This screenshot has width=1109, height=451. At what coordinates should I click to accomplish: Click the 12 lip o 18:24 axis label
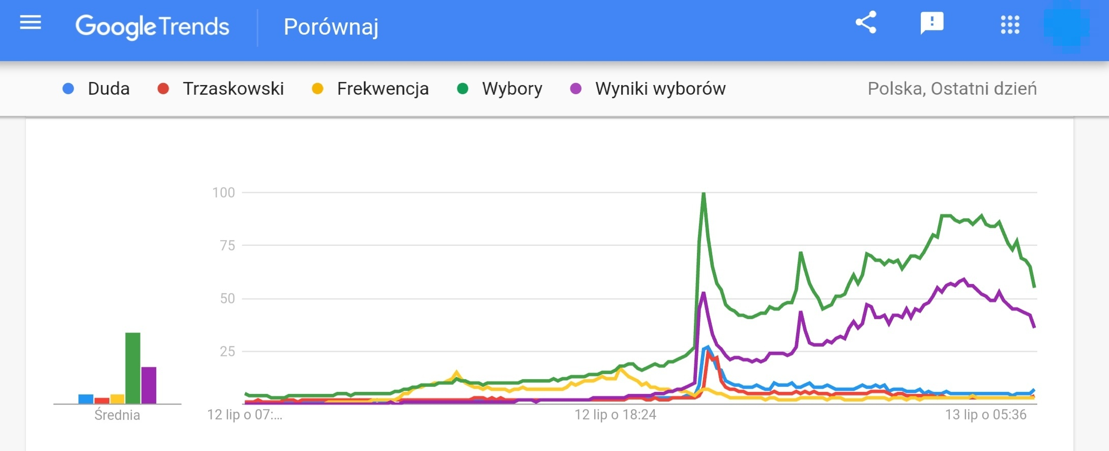click(615, 415)
